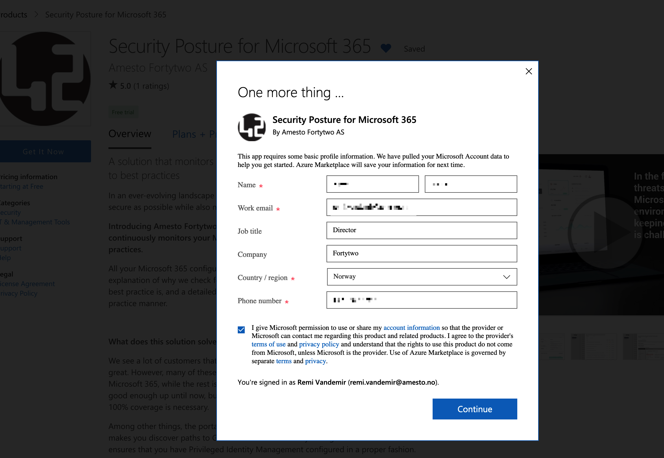Click the Free trial badge

tap(123, 112)
